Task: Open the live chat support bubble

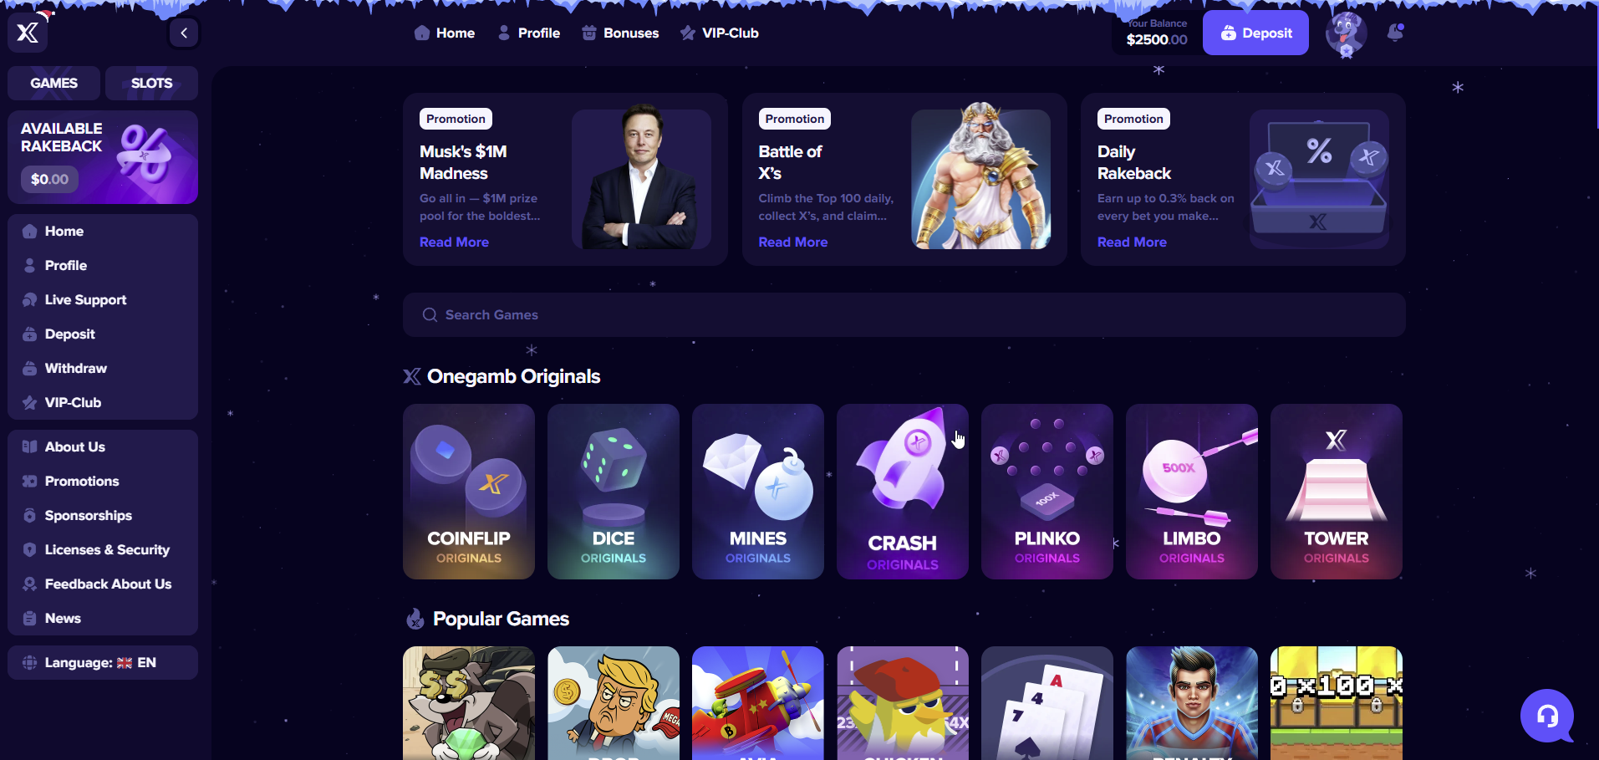Action: click(1547, 715)
